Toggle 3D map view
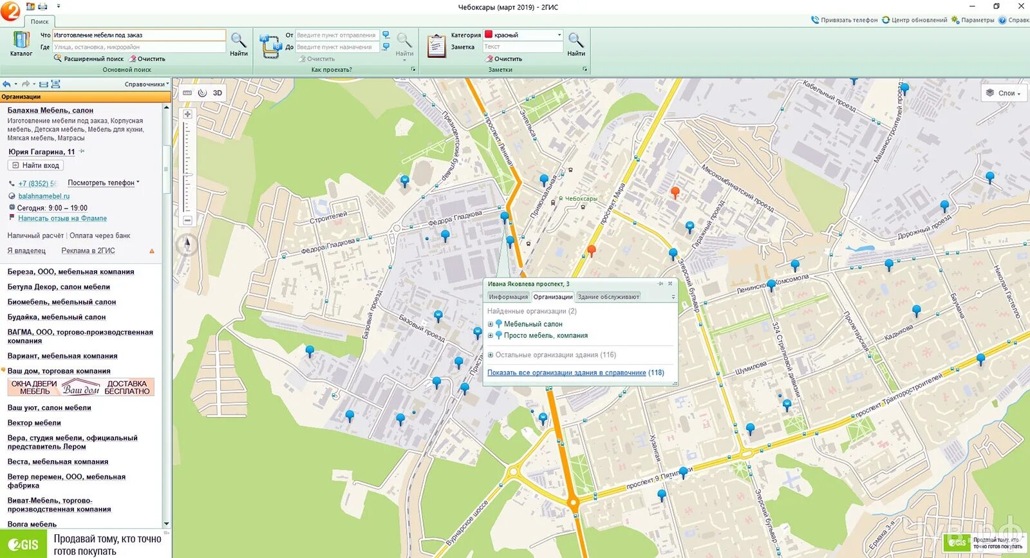The image size is (1030, 558). click(x=218, y=93)
